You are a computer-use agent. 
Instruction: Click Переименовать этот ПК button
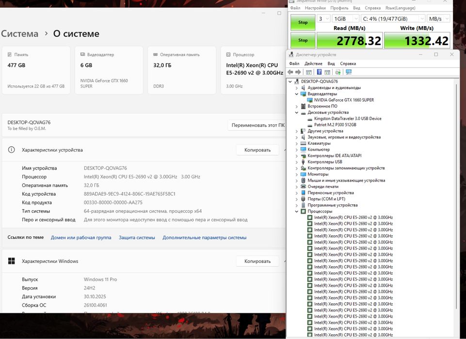(x=257, y=125)
